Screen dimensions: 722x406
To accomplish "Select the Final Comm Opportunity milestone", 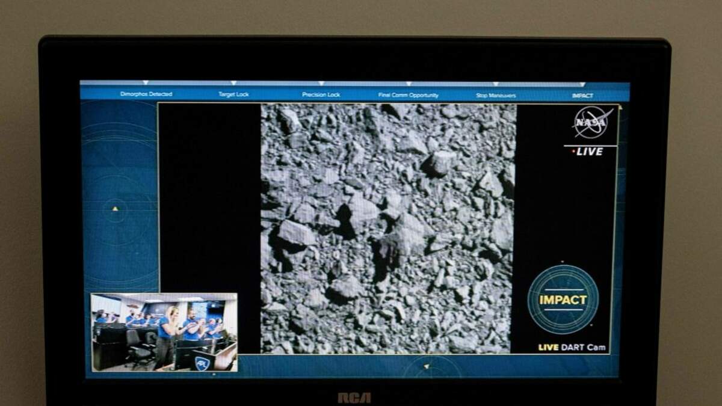I will click(408, 95).
